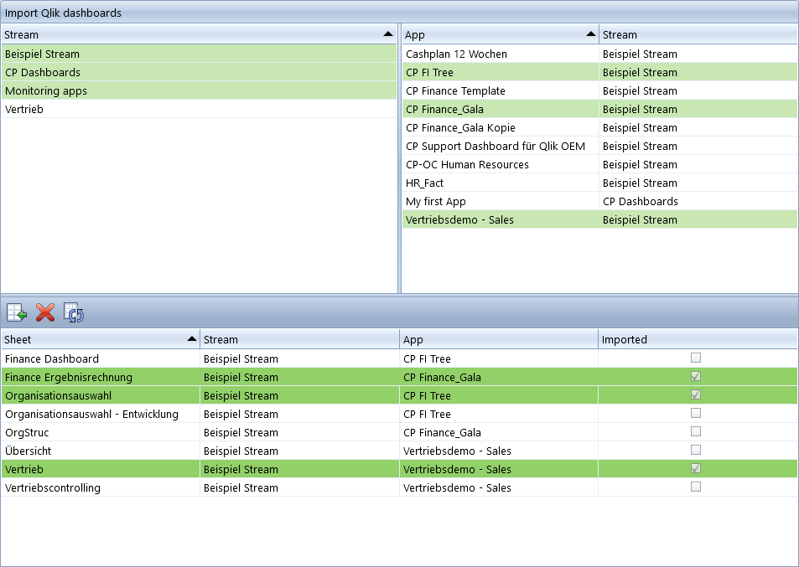Sort by Stream column in the apps list
This screenshot has width=799, height=567.
click(698, 34)
